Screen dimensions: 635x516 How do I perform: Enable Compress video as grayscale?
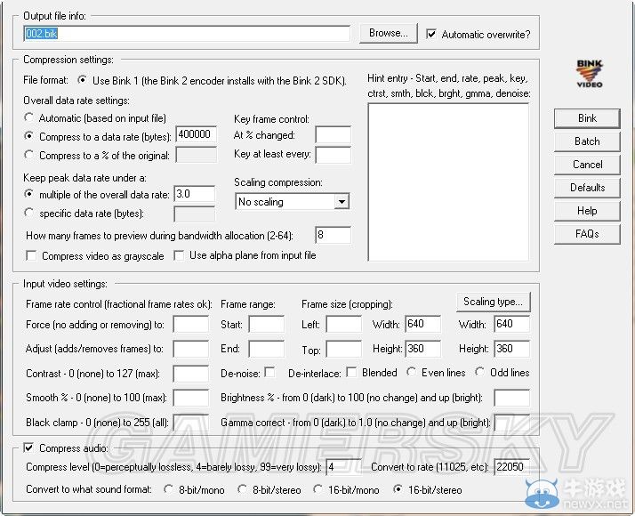coord(32,256)
